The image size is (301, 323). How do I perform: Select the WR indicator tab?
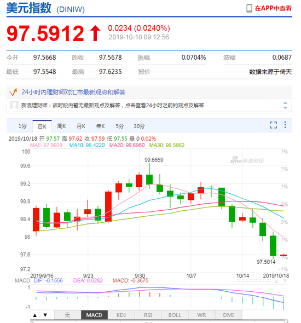[201, 315]
